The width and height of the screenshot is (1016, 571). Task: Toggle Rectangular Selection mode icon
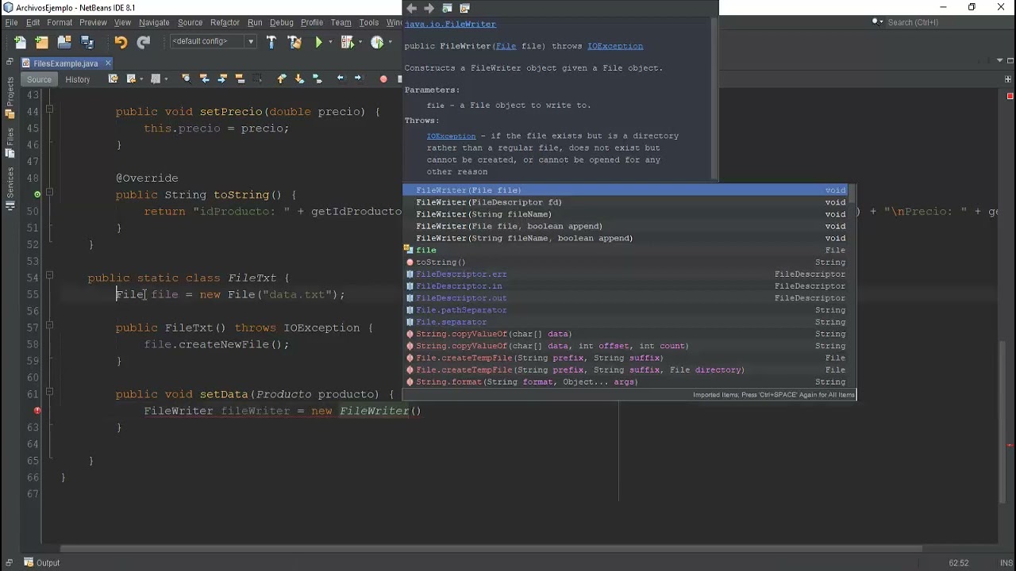pyautogui.click(x=258, y=79)
